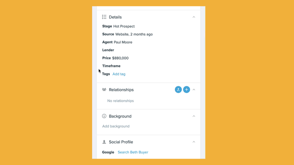The width and height of the screenshot is (294, 165).
Task: Click the Lender field label
Action: [x=108, y=50]
